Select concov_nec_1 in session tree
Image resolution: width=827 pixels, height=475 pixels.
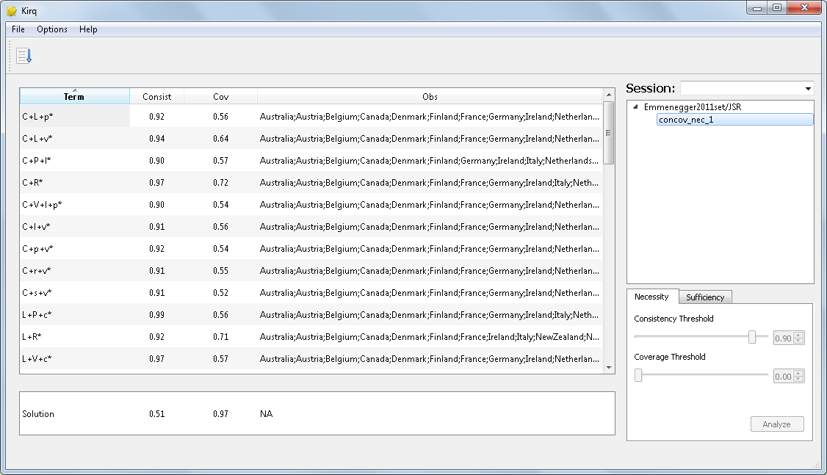[686, 120]
